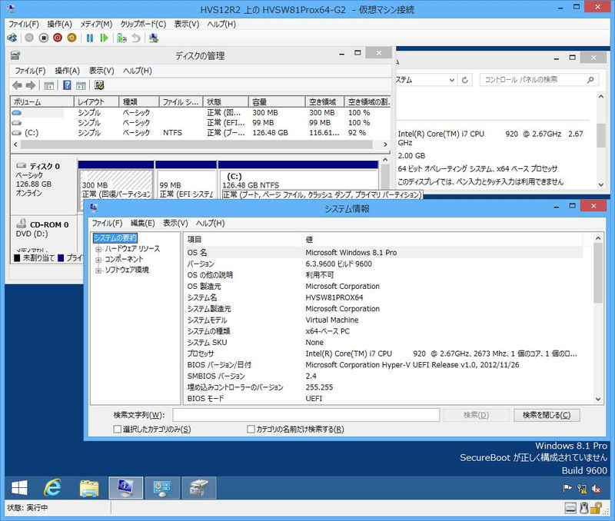Click the 項目 column header in System Information
Image resolution: width=615 pixels, height=521 pixels.
tap(241, 240)
